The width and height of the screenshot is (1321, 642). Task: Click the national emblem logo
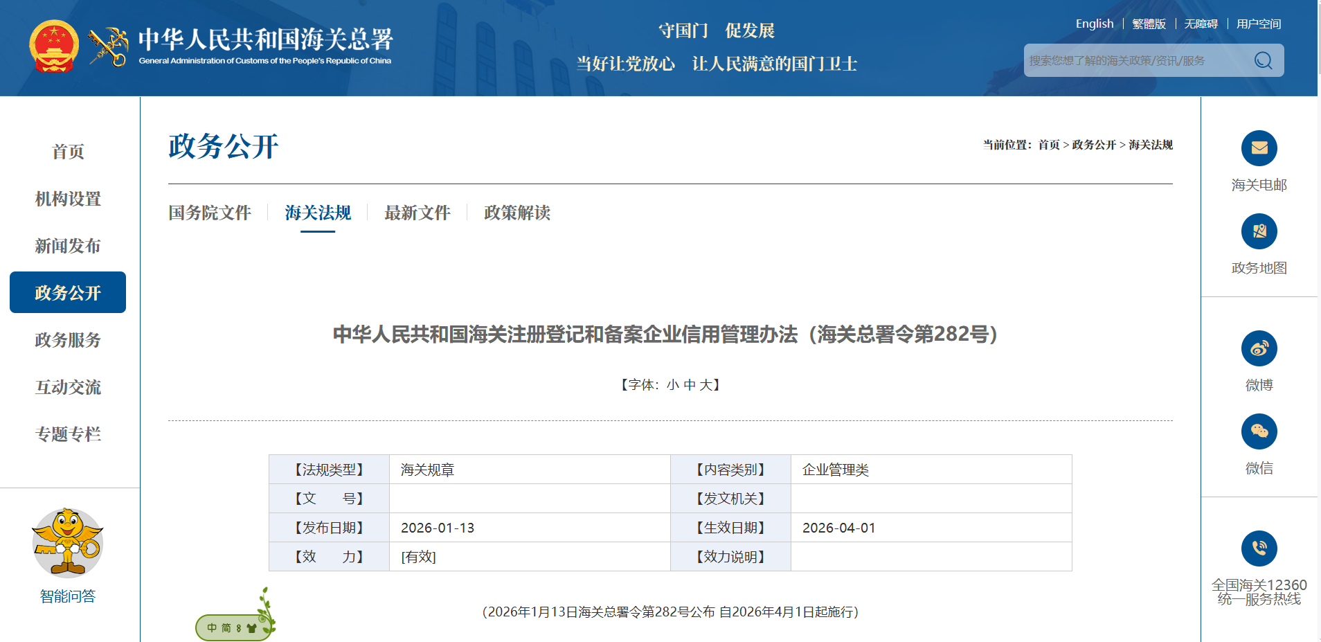tap(53, 46)
